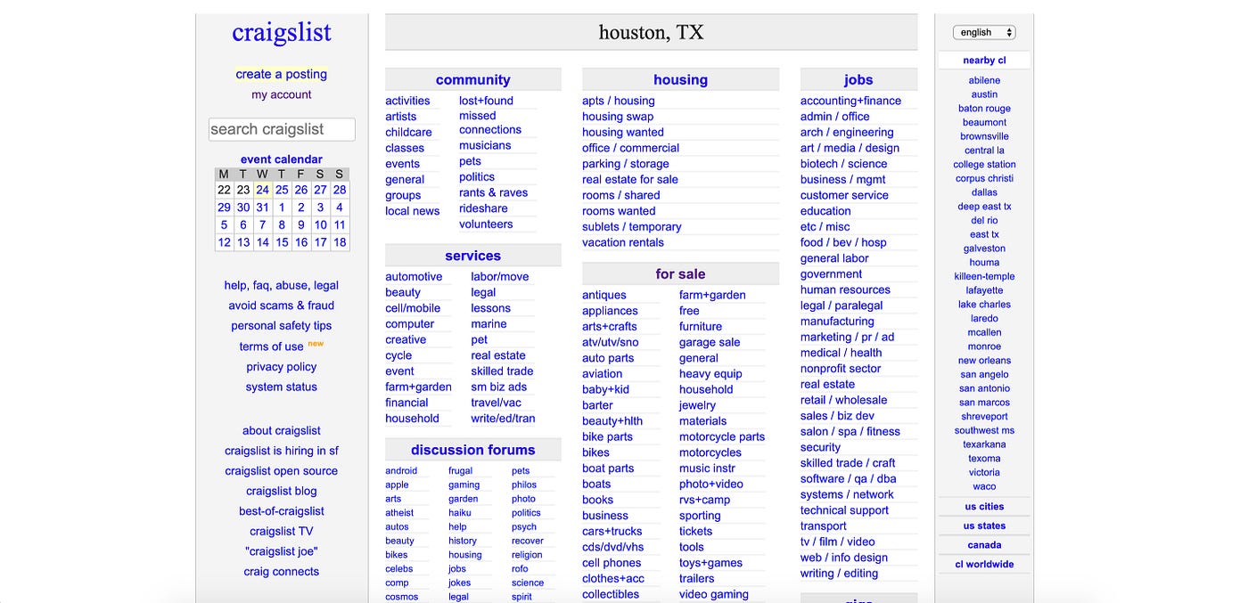Open the android discussion forum
This screenshot has width=1248, height=603.
click(x=401, y=471)
